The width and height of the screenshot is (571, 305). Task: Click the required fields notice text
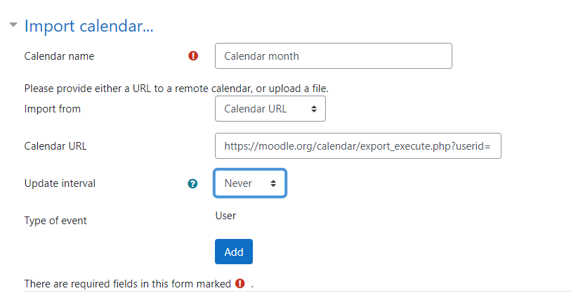point(127,283)
